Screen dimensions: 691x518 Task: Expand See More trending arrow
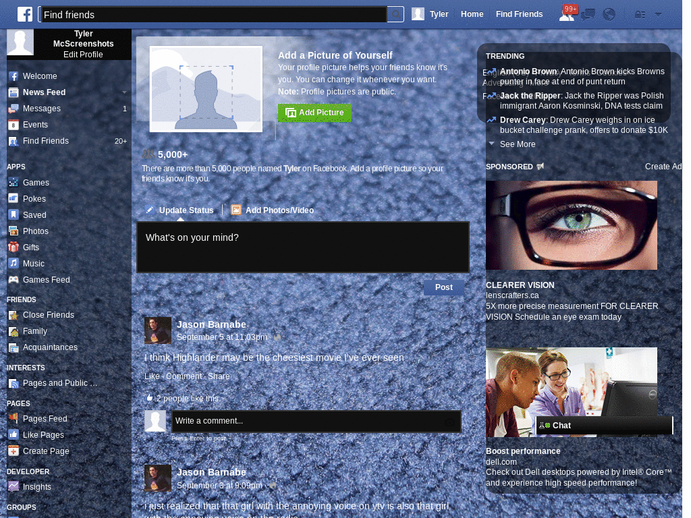[x=492, y=144]
